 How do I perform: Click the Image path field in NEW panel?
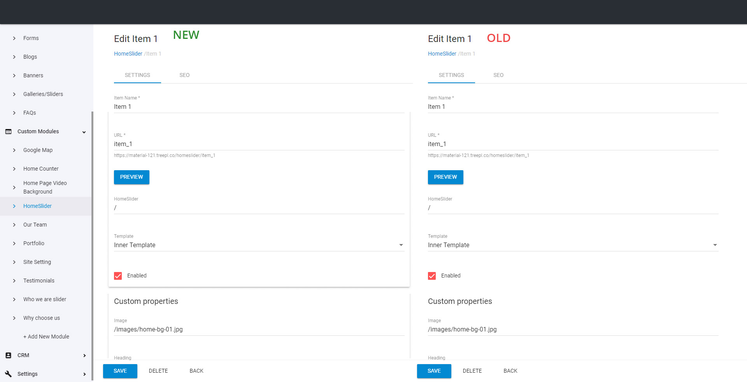(x=259, y=330)
